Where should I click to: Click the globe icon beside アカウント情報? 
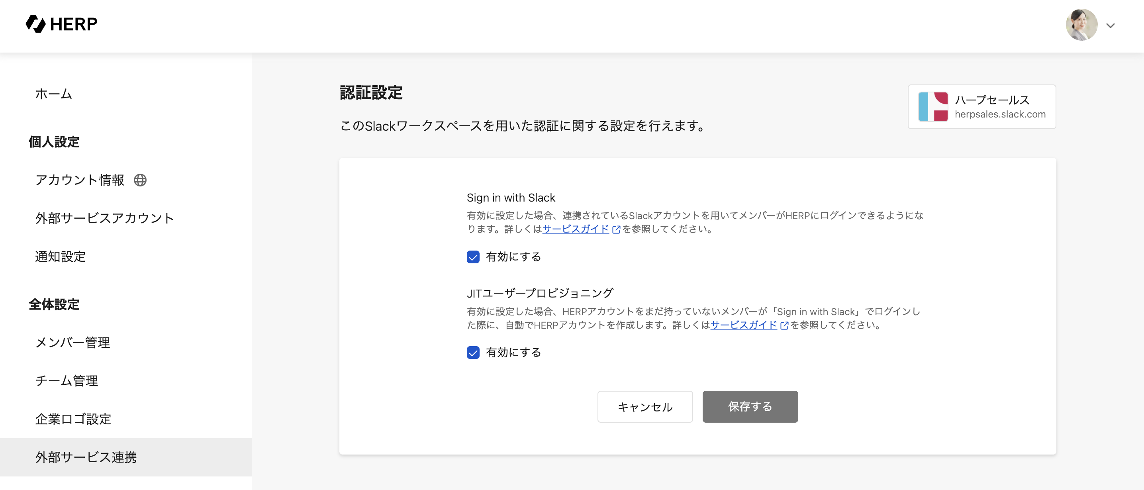(x=140, y=180)
